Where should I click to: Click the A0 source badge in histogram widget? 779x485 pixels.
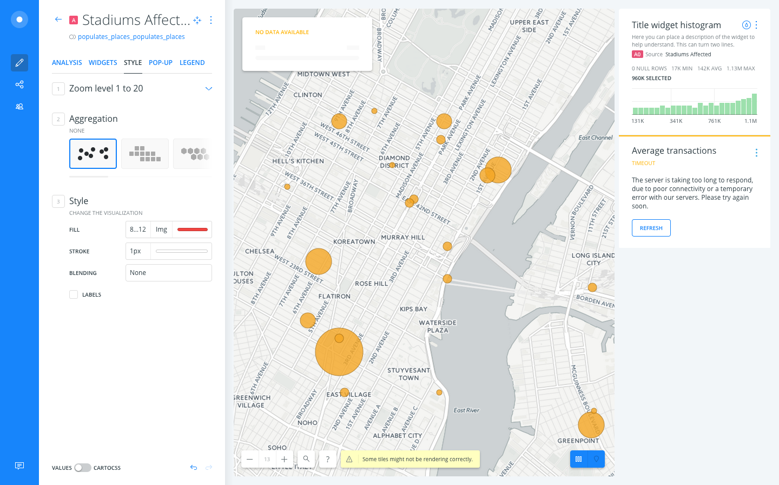click(637, 54)
